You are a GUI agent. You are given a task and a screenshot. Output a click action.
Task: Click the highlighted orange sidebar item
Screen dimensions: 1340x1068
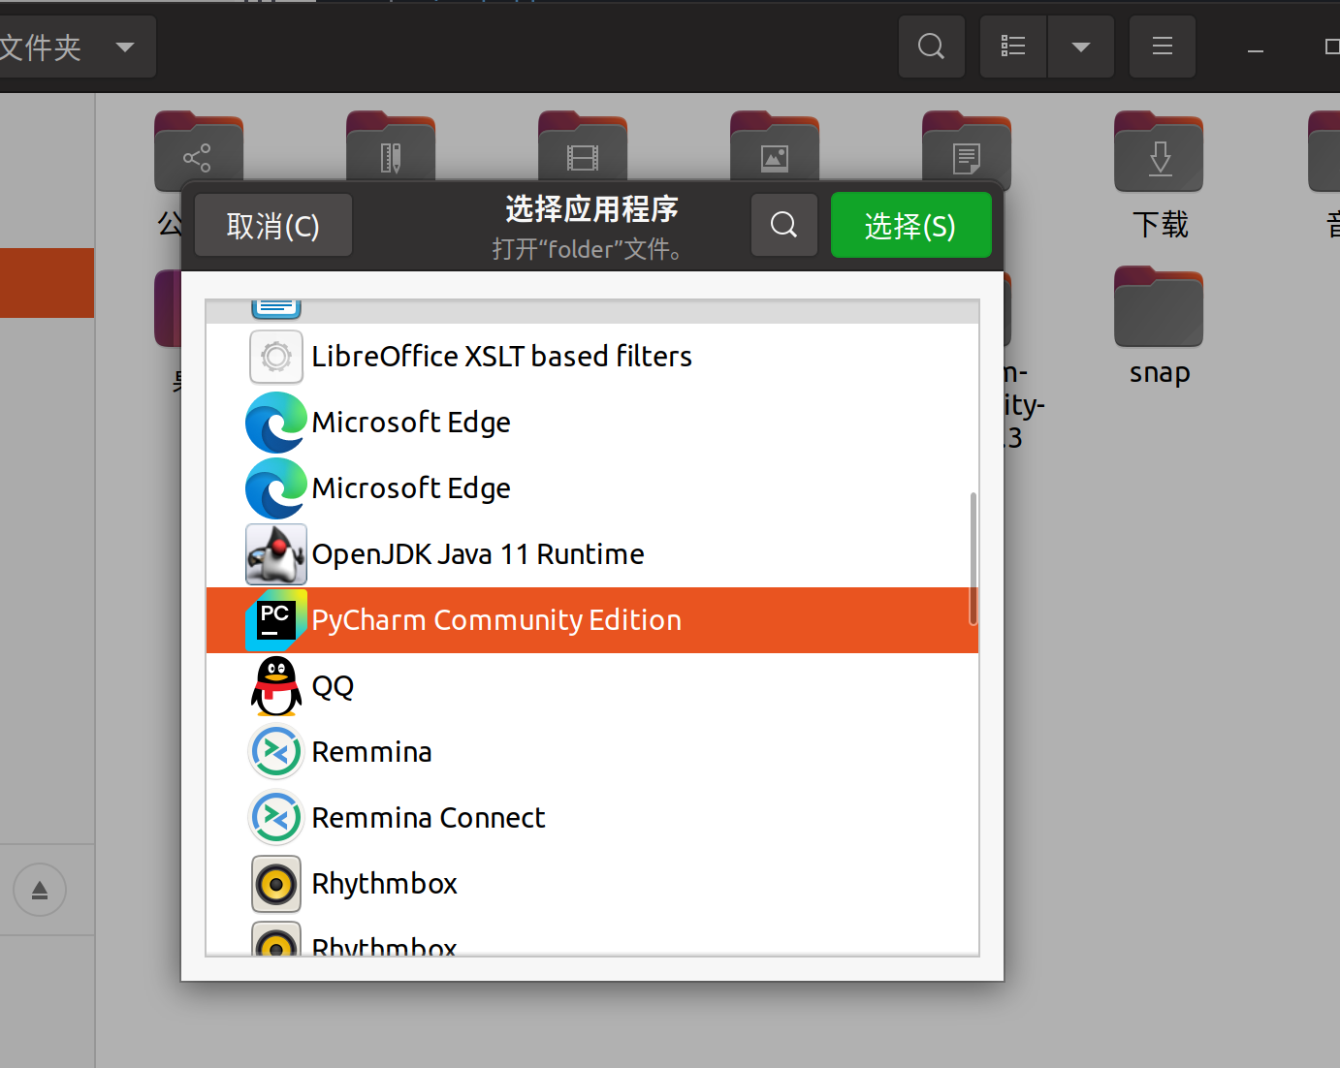coord(47,283)
